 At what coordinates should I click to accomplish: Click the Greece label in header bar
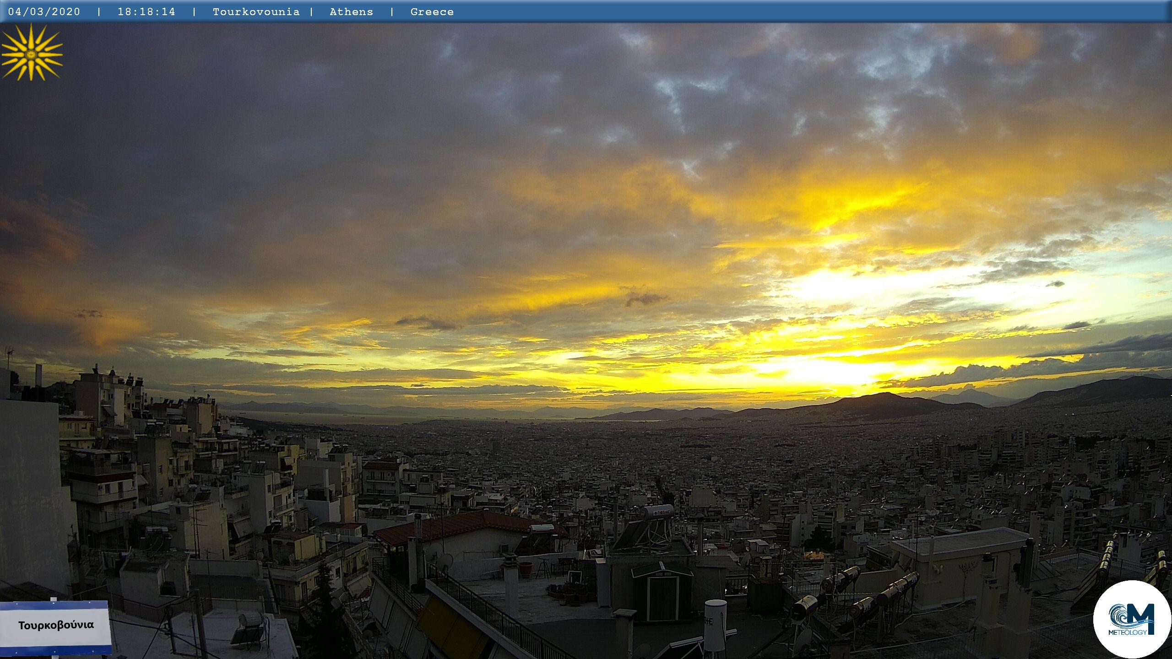coord(432,12)
